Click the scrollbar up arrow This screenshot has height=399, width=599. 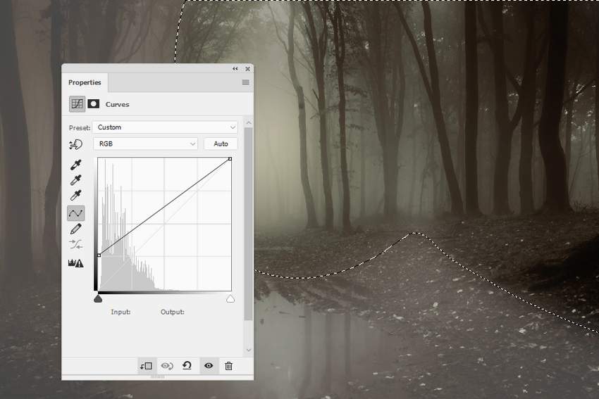pyautogui.click(x=249, y=123)
